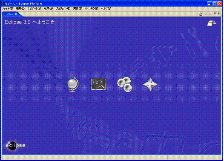Open the プロジェクト menu
The height and width of the screenshot is (161, 224).
coord(63,9)
